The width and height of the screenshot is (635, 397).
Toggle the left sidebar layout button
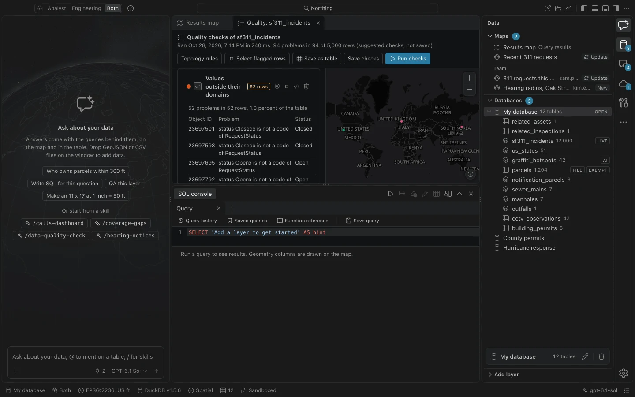pyautogui.click(x=584, y=8)
